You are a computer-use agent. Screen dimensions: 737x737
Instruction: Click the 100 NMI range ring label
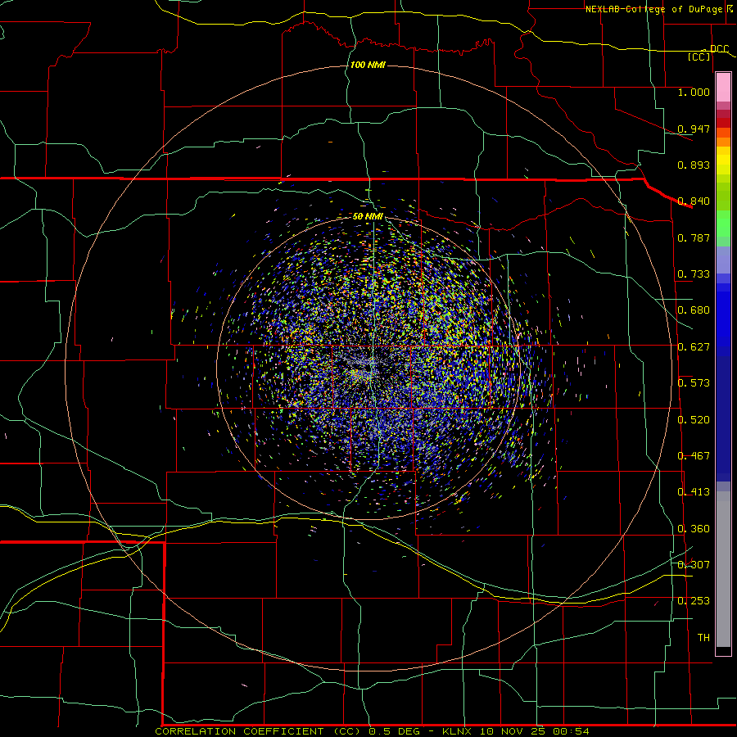click(368, 65)
